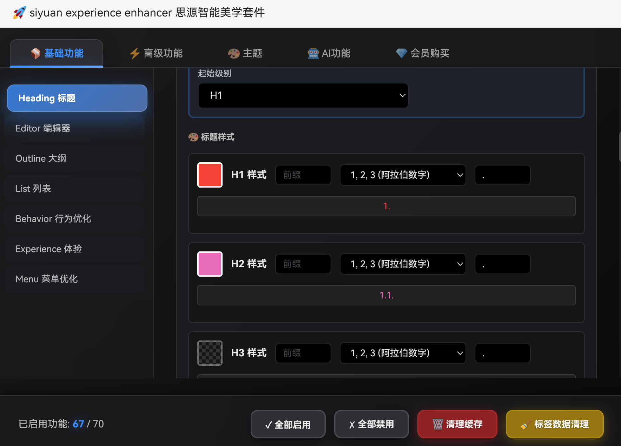Screen dimensions: 621x446
Task: Open Experience 体验 section
Action: point(75,249)
